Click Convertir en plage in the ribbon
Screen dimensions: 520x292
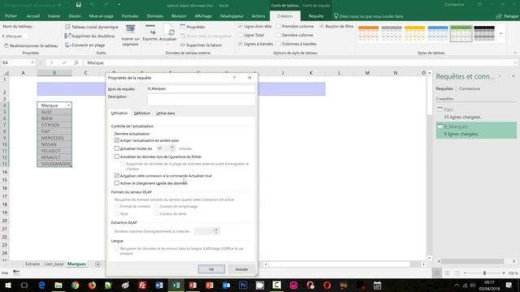(x=85, y=45)
